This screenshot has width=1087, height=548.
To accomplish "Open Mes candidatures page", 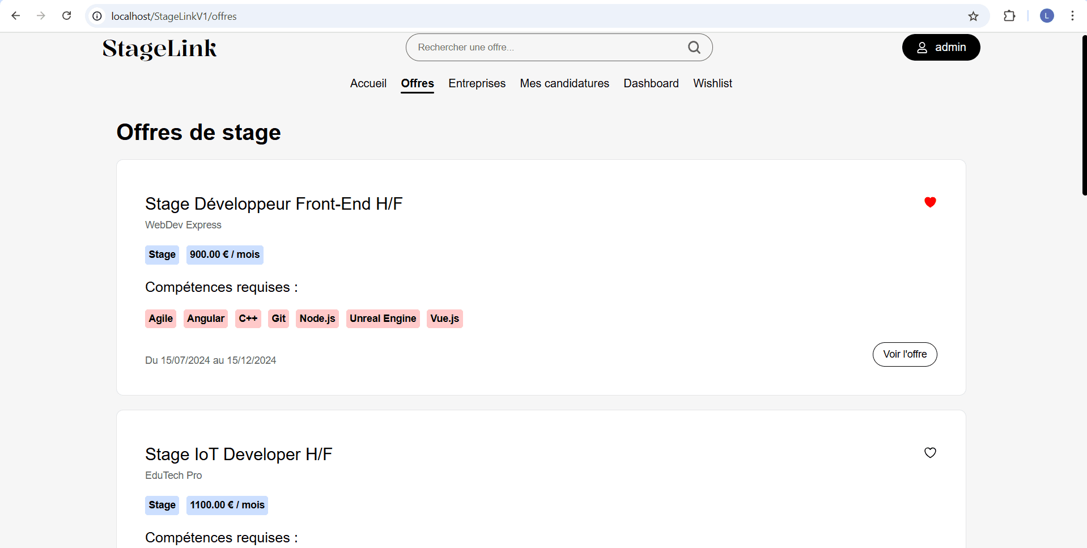I will pyautogui.click(x=564, y=83).
